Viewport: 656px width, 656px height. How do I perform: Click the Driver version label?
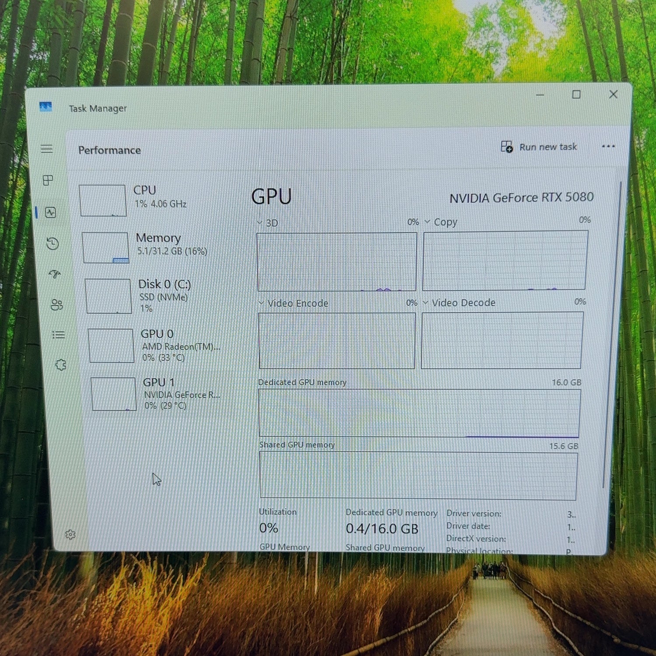click(474, 513)
